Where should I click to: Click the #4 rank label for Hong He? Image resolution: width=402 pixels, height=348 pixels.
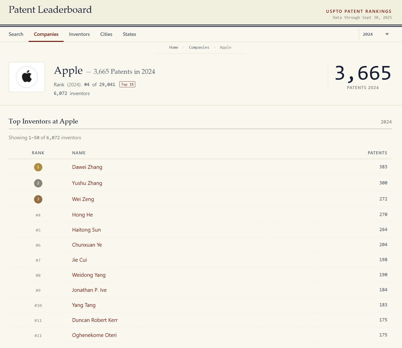click(38, 215)
